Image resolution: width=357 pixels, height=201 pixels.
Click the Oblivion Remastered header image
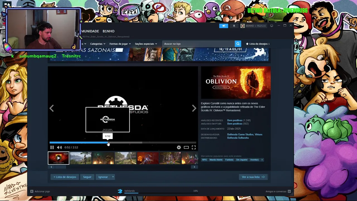click(x=236, y=83)
